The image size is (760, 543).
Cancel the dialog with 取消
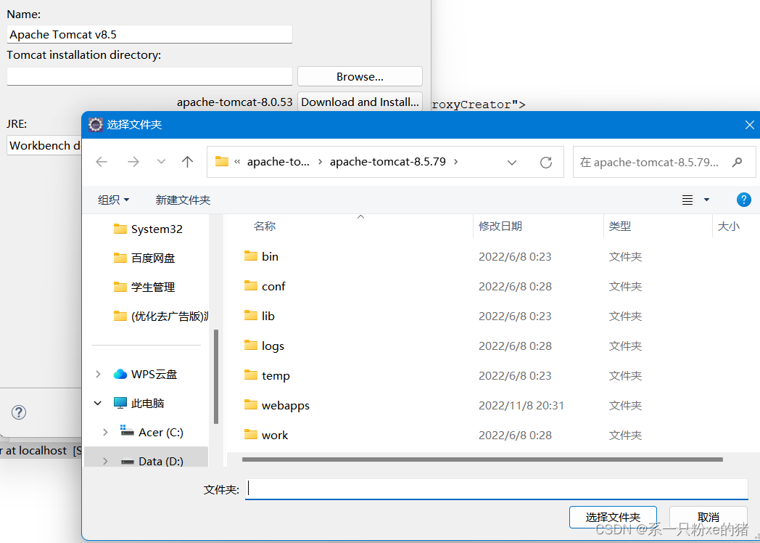pos(708,516)
